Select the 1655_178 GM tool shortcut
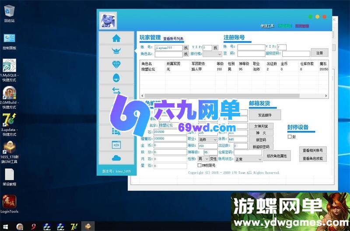 tap(9, 152)
